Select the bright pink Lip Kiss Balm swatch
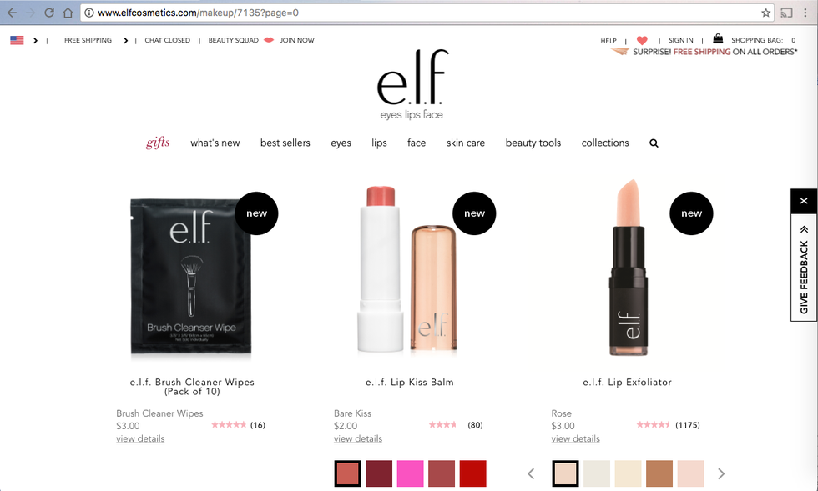The image size is (818, 491). click(410, 473)
